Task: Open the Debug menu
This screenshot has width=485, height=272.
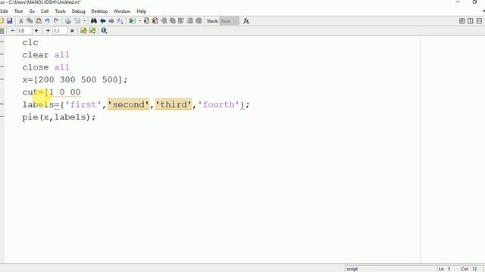Action: coord(78,11)
